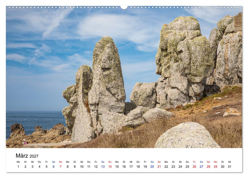
Task: Click the coastal rock formation photo
Action: pyautogui.click(x=124, y=77)
